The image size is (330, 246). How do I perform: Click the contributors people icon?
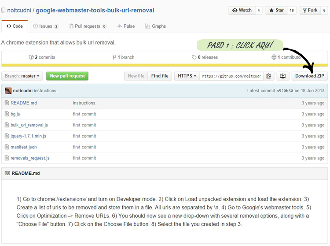(x=274, y=57)
